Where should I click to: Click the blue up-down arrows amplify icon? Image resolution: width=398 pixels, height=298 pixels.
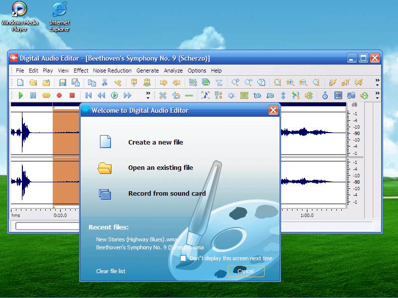tap(283, 95)
